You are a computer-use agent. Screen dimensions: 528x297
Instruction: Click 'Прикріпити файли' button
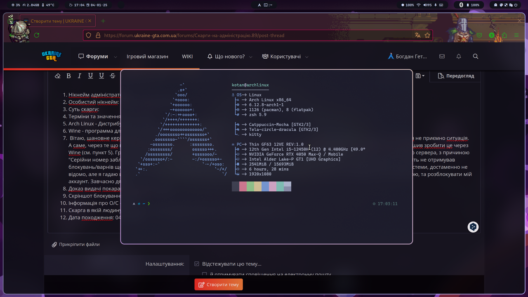76,245
